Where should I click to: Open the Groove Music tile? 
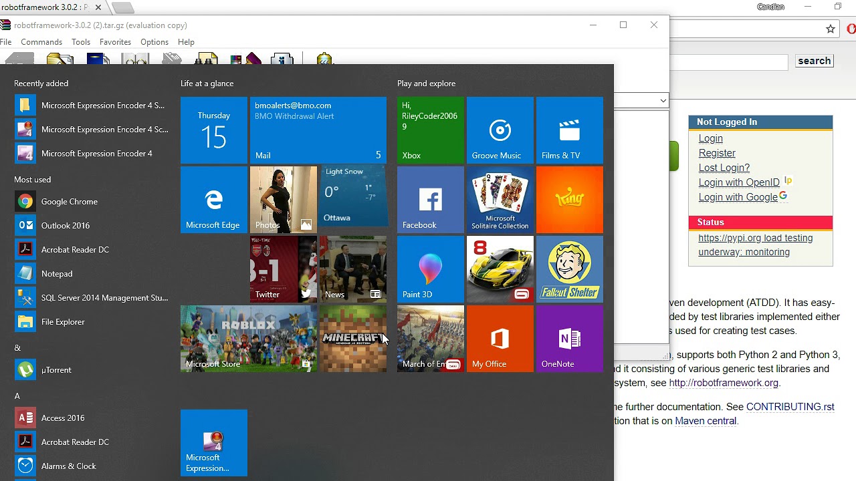pos(500,130)
